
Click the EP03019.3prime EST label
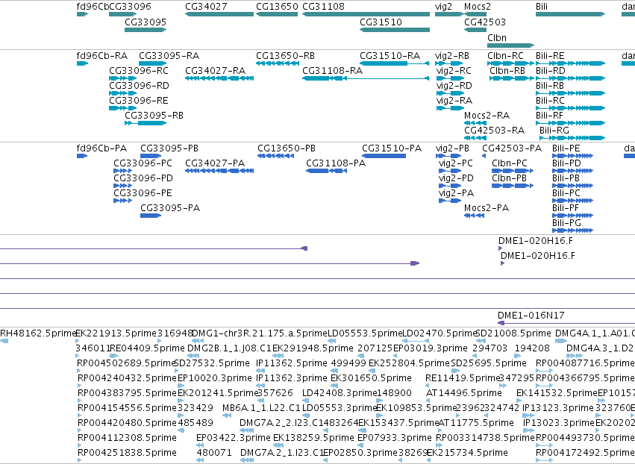(431, 348)
